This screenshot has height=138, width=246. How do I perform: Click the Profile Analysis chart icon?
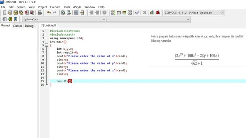point(152,13)
